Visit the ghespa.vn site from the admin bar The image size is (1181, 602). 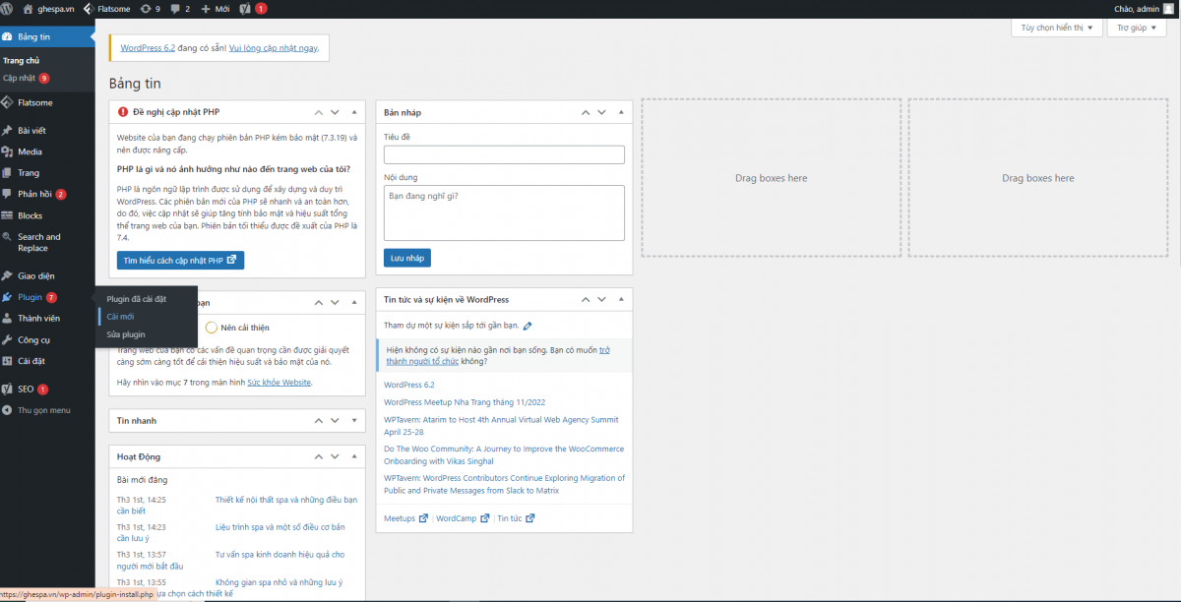click(x=48, y=8)
